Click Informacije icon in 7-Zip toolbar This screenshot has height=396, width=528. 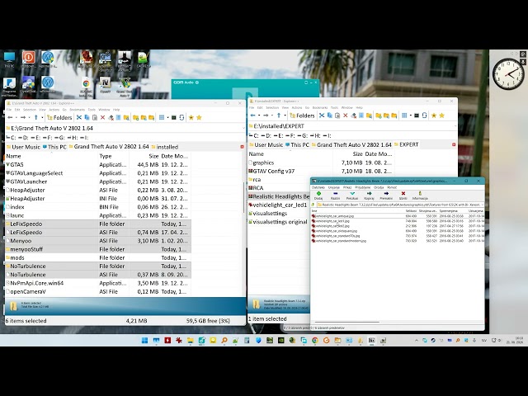coord(420,194)
